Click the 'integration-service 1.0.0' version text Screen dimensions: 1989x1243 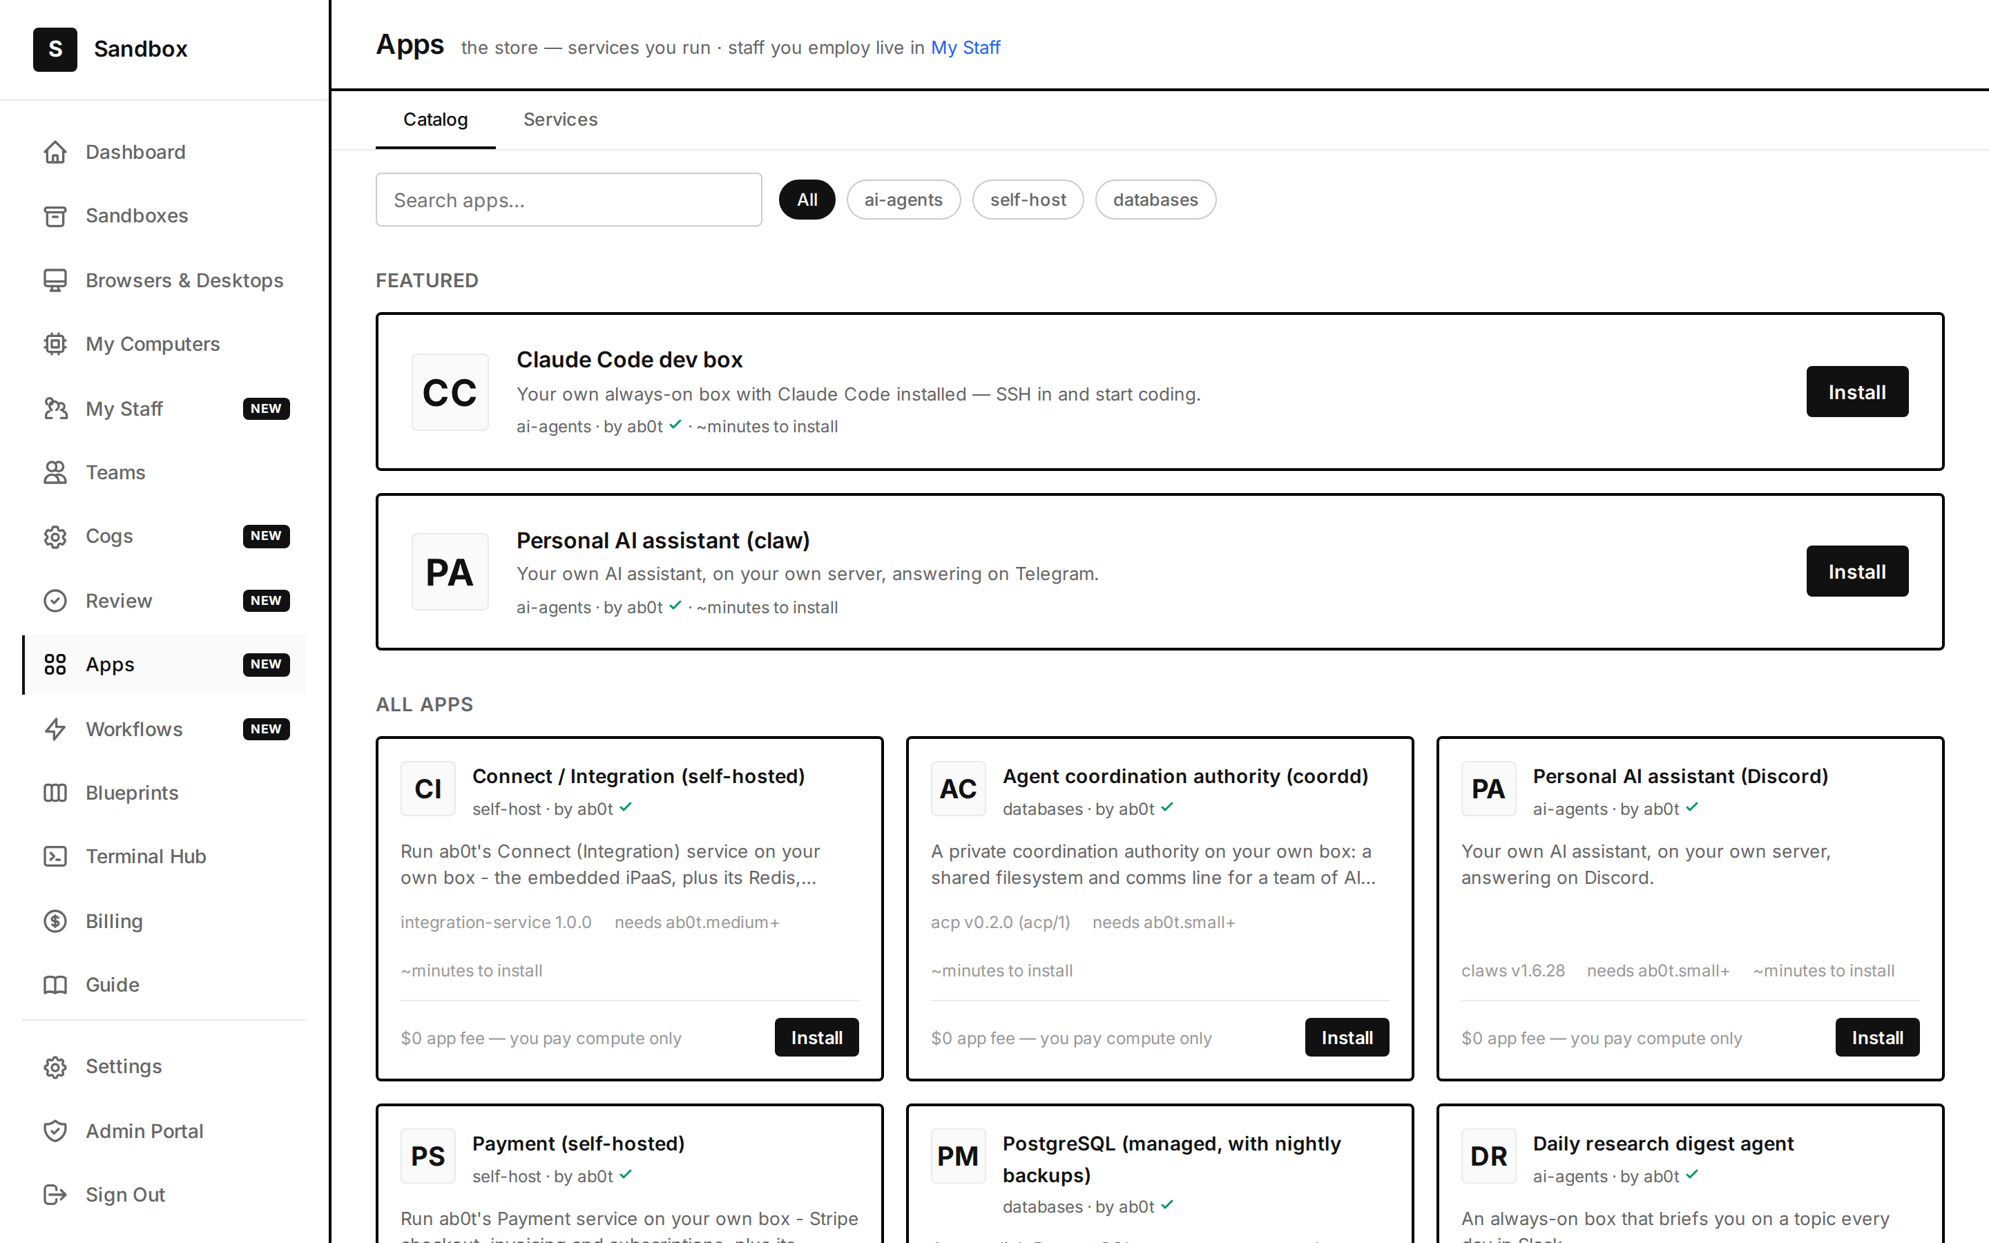coord(497,923)
